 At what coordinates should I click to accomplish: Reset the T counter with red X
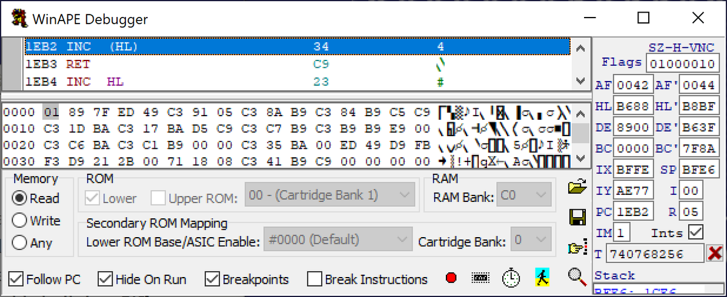715,253
